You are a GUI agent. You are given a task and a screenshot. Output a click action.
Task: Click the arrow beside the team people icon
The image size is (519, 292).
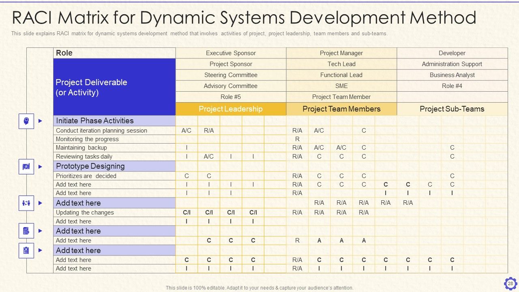[40, 203]
